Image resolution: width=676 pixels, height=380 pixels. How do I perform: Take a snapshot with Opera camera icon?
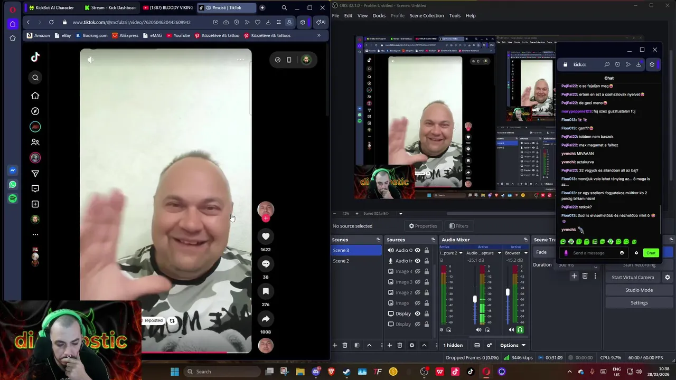(x=226, y=22)
